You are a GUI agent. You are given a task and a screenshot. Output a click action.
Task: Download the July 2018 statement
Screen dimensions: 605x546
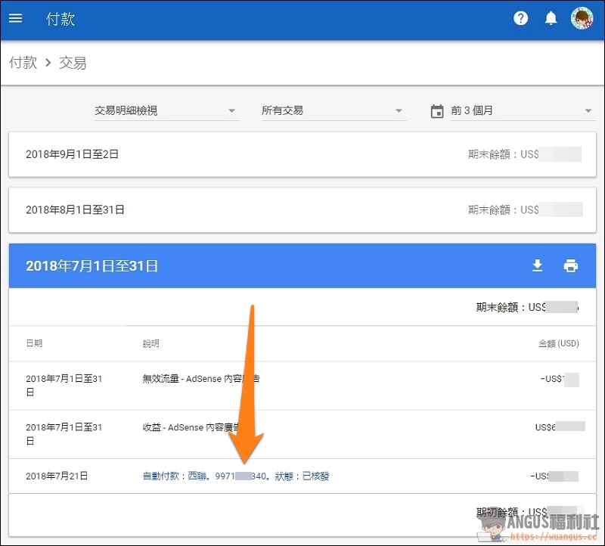pyautogui.click(x=538, y=265)
